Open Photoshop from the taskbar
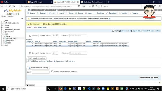This screenshot has height=91, width=162. point(75,89)
